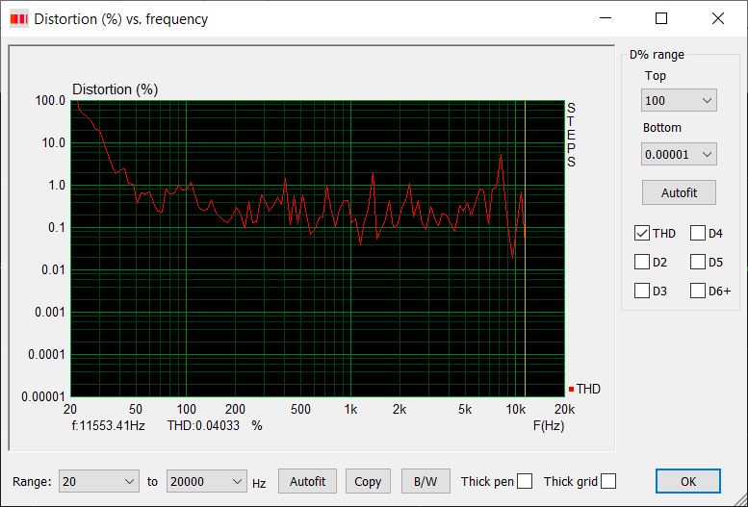This screenshot has width=748, height=507.
Task: Tick the D4 distortion checkbox
Action: [698, 234]
